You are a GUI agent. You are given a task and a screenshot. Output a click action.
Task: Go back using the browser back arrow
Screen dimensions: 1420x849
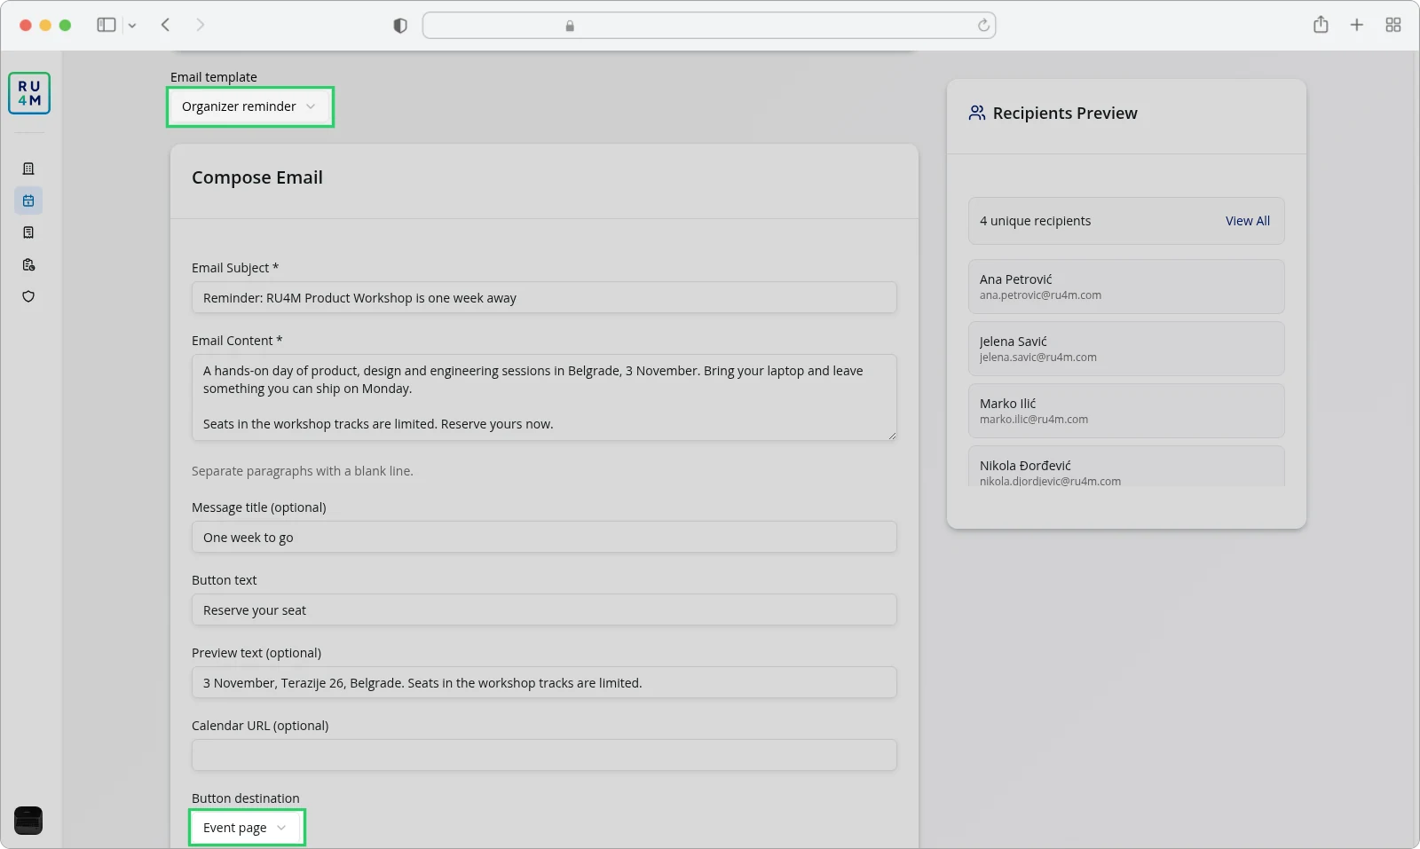[x=165, y=25]
